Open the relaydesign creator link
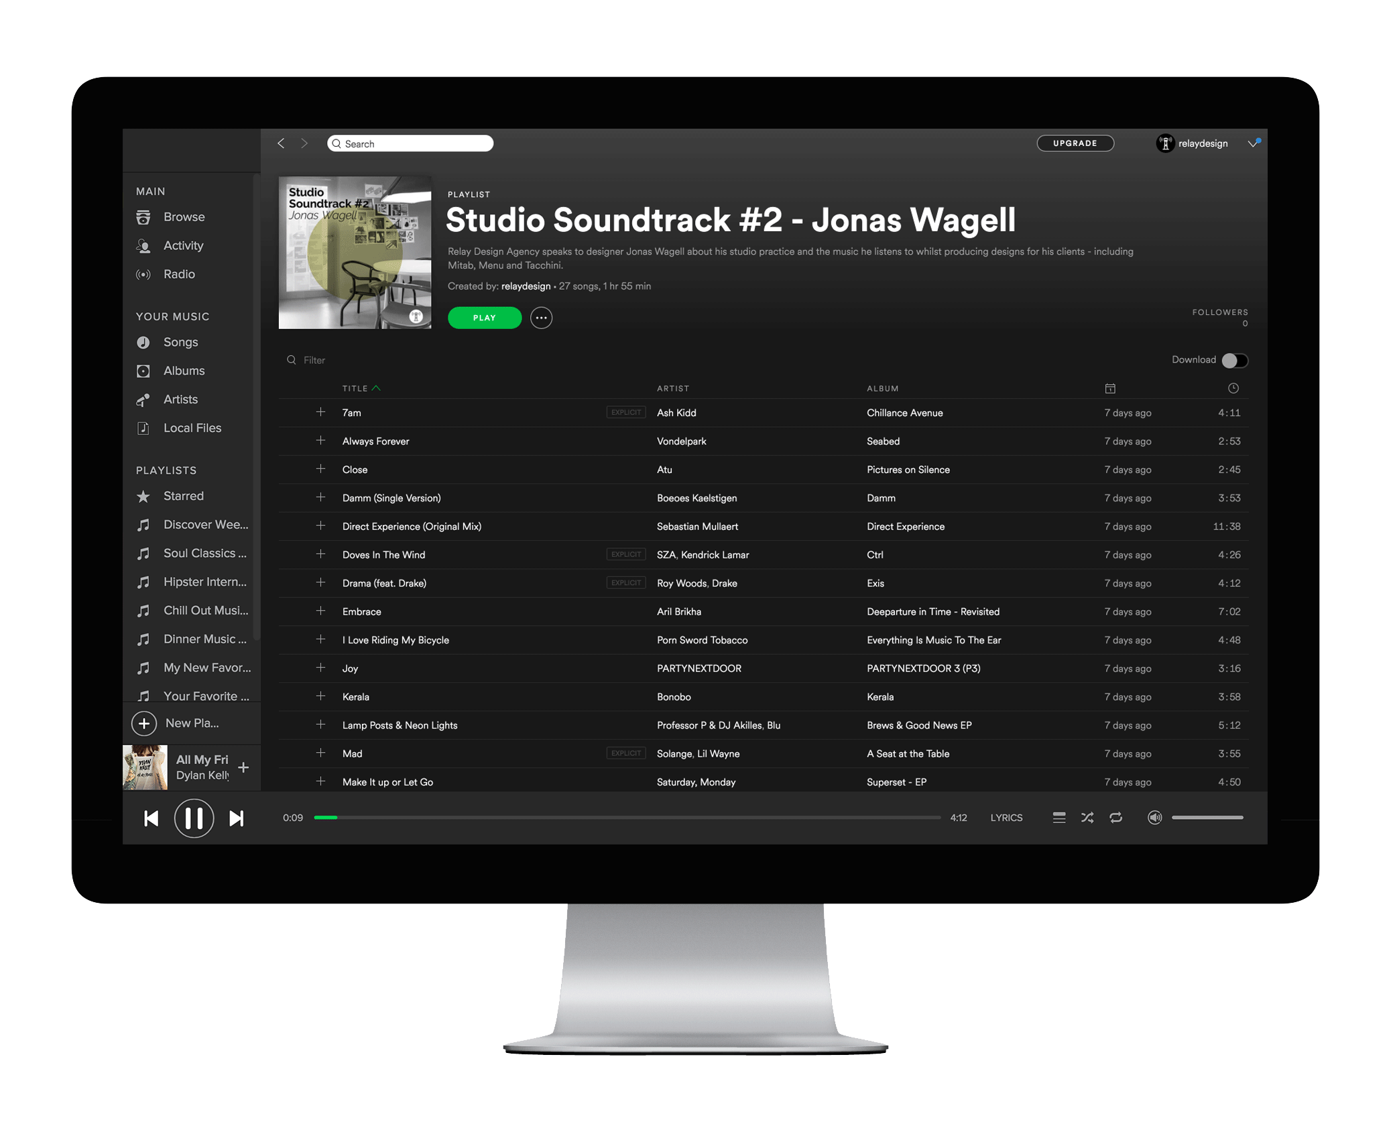1391x1126 pixels. coord(526,286)
